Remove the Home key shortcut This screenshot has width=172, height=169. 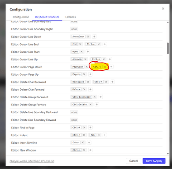(81, 51)
